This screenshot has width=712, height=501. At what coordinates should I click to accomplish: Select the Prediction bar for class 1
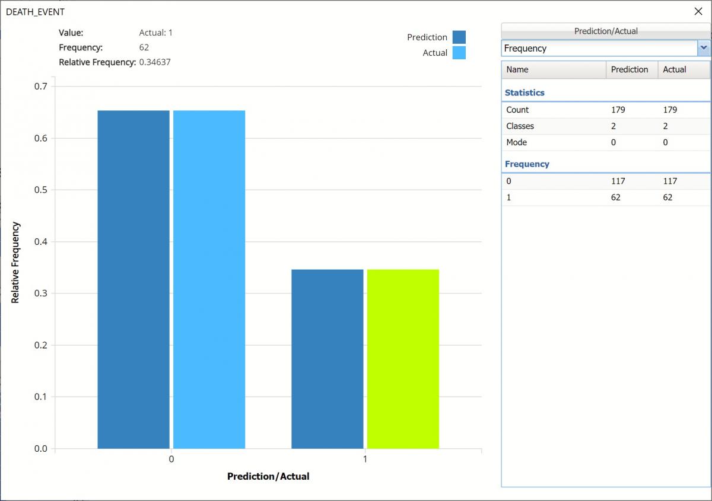(327, 359)
